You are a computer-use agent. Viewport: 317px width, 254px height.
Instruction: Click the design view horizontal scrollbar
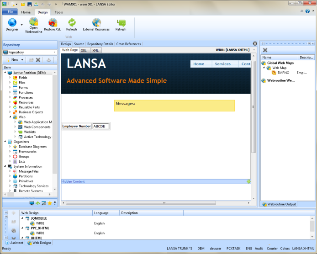click(x=141, y=203)
